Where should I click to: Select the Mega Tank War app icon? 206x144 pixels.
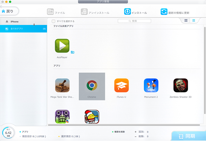tap(62, 85)
